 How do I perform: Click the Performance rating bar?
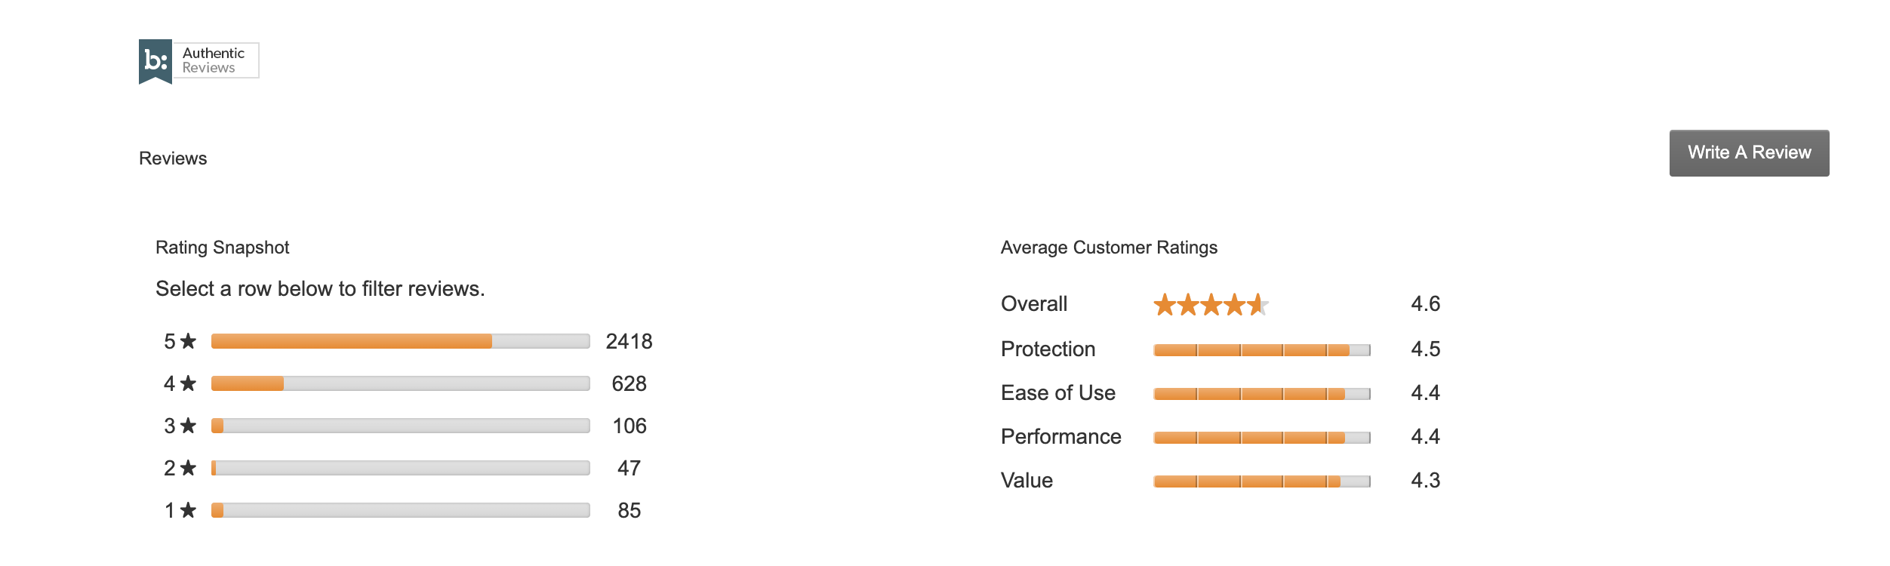[x=1261, y=438]
